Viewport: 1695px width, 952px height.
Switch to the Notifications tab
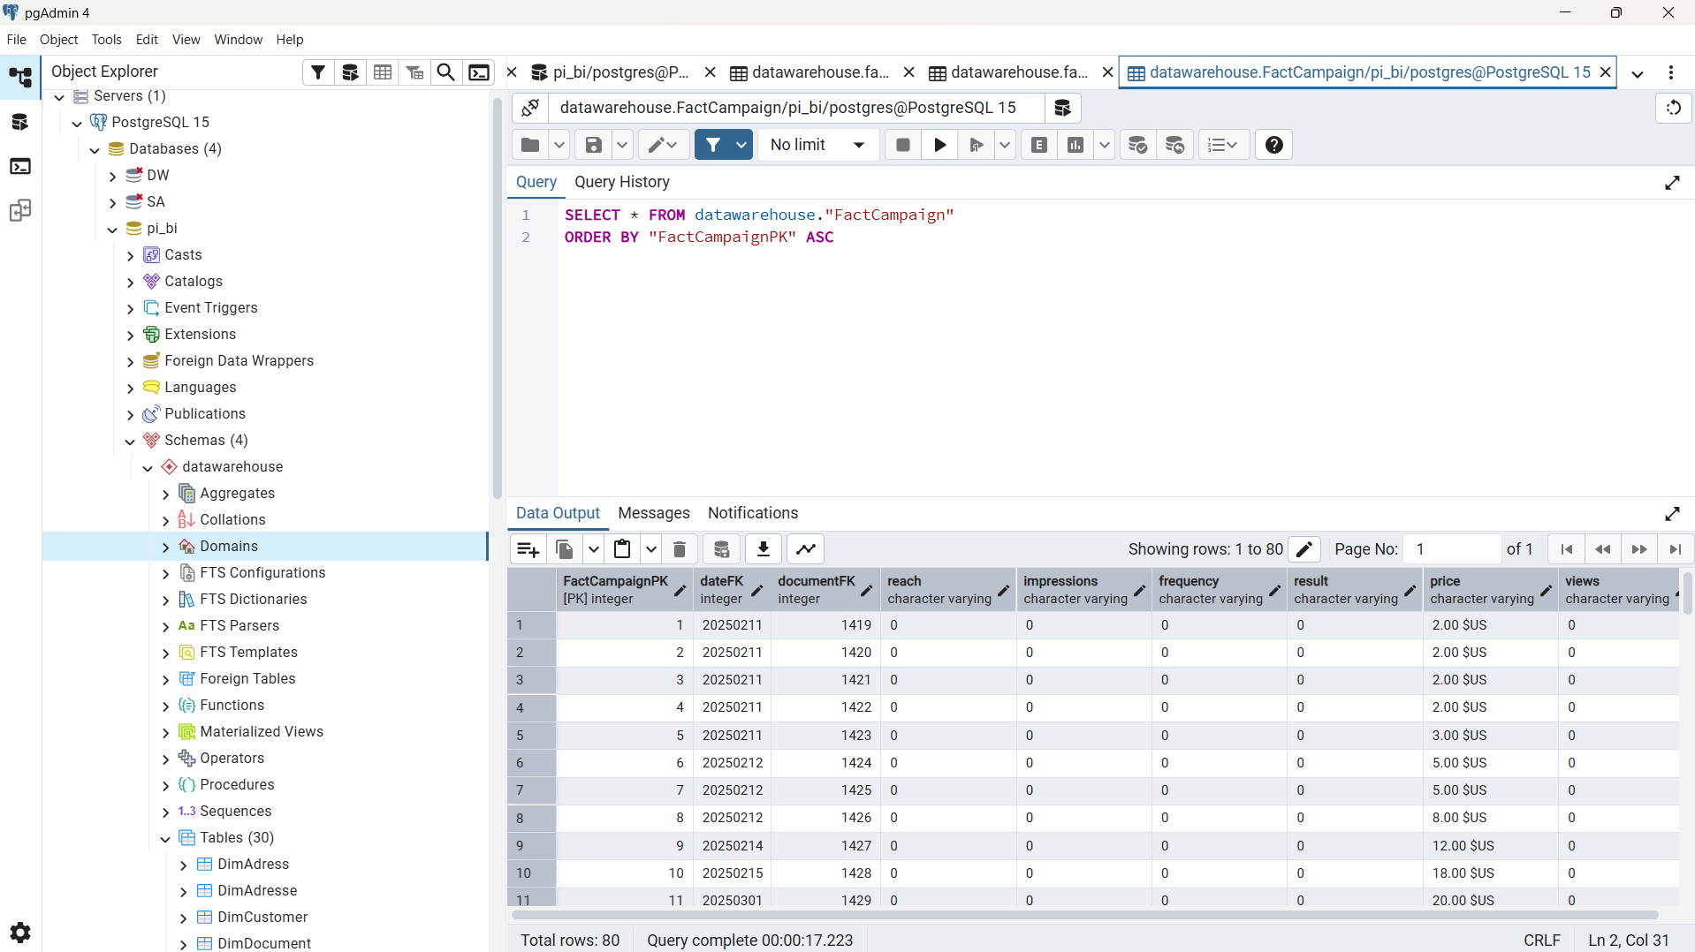click(753, 513)
